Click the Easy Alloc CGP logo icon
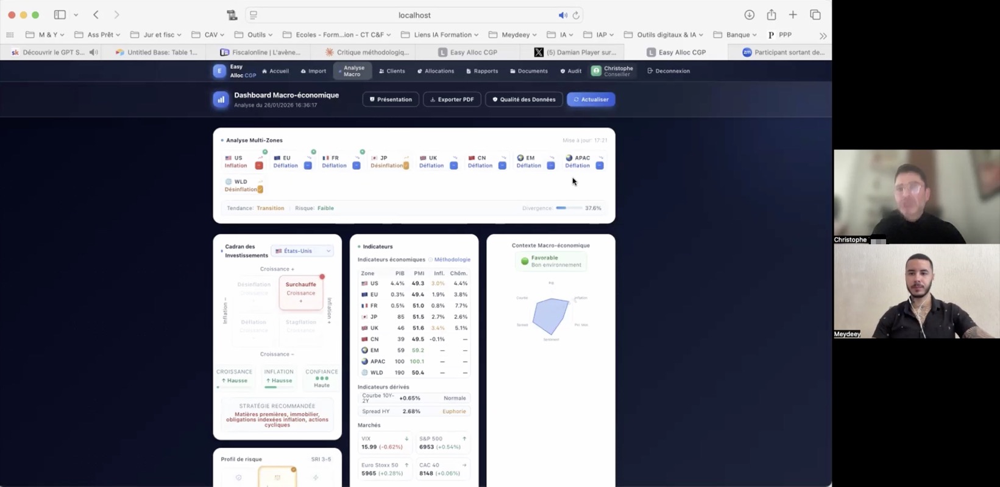 [219, 71]
